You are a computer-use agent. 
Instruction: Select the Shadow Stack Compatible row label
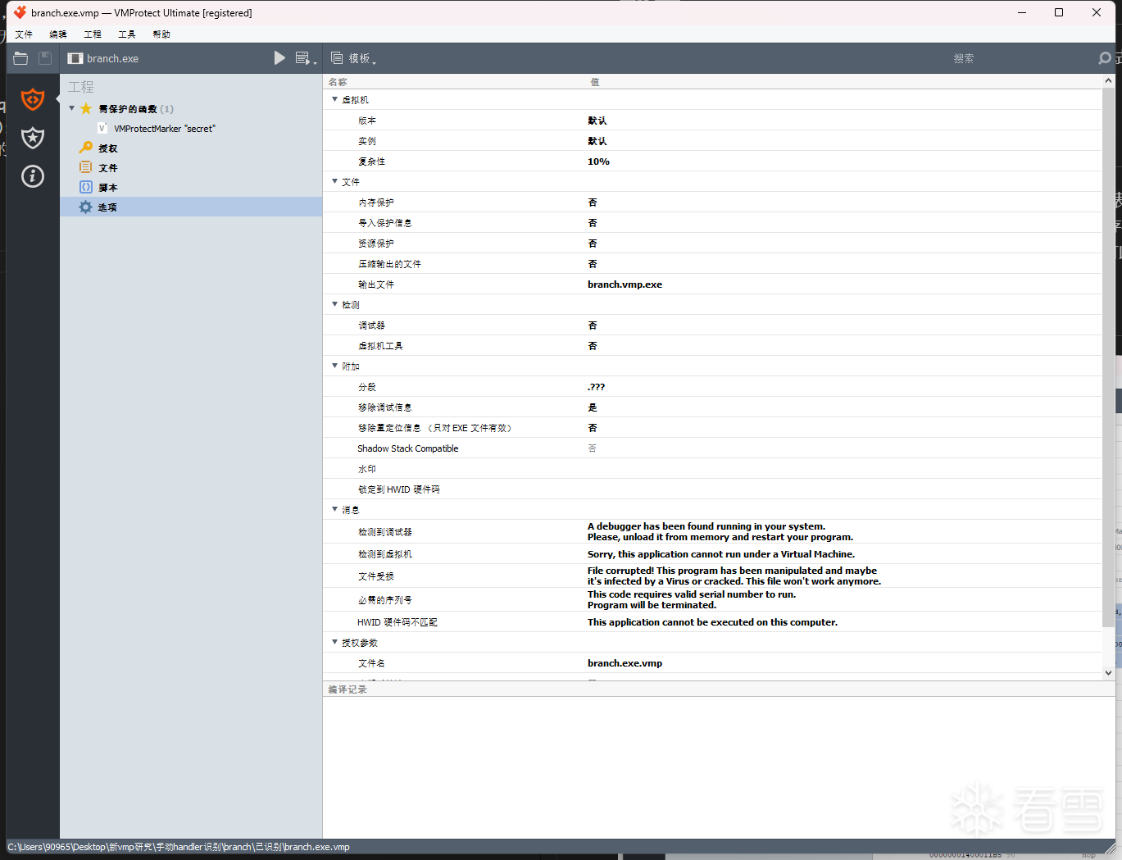tap(408, 448)
